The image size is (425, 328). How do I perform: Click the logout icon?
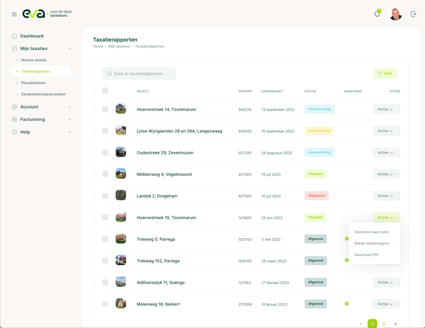tap(413, 14)
